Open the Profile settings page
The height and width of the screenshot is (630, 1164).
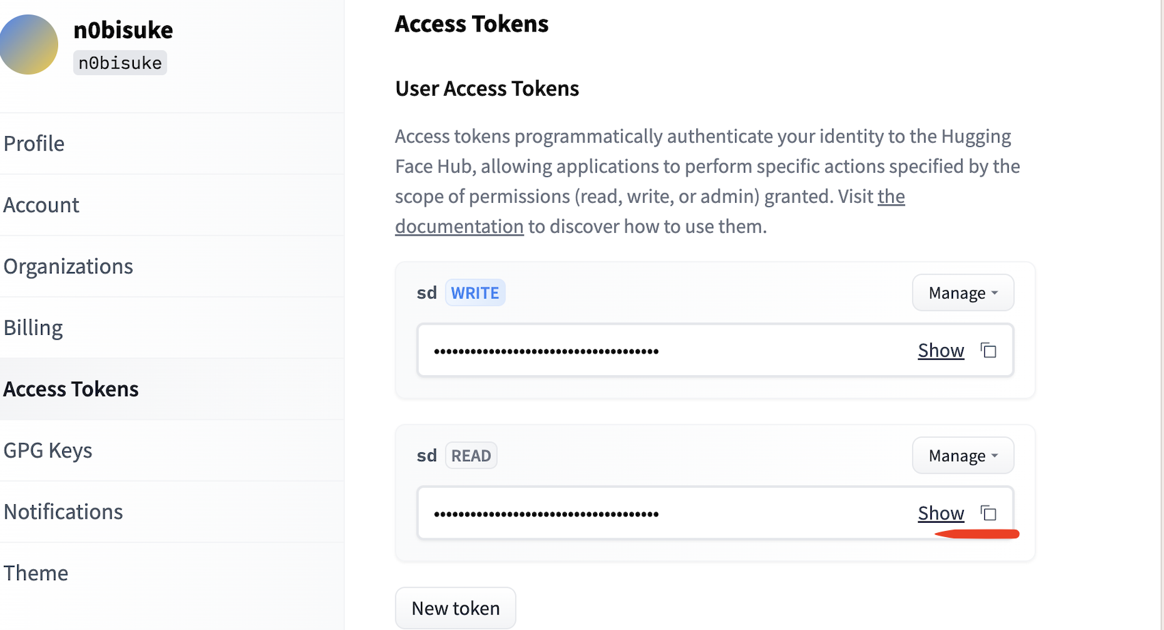[x=34, y=143]
